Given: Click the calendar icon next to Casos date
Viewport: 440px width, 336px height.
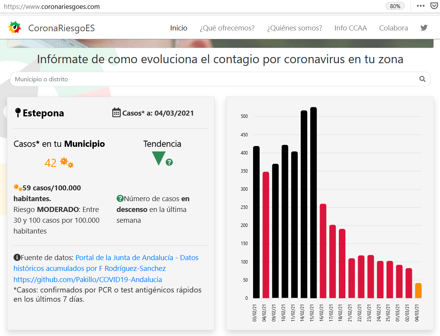Looking at the screenshot, I should pyautogui.click(x=117, y=113).
